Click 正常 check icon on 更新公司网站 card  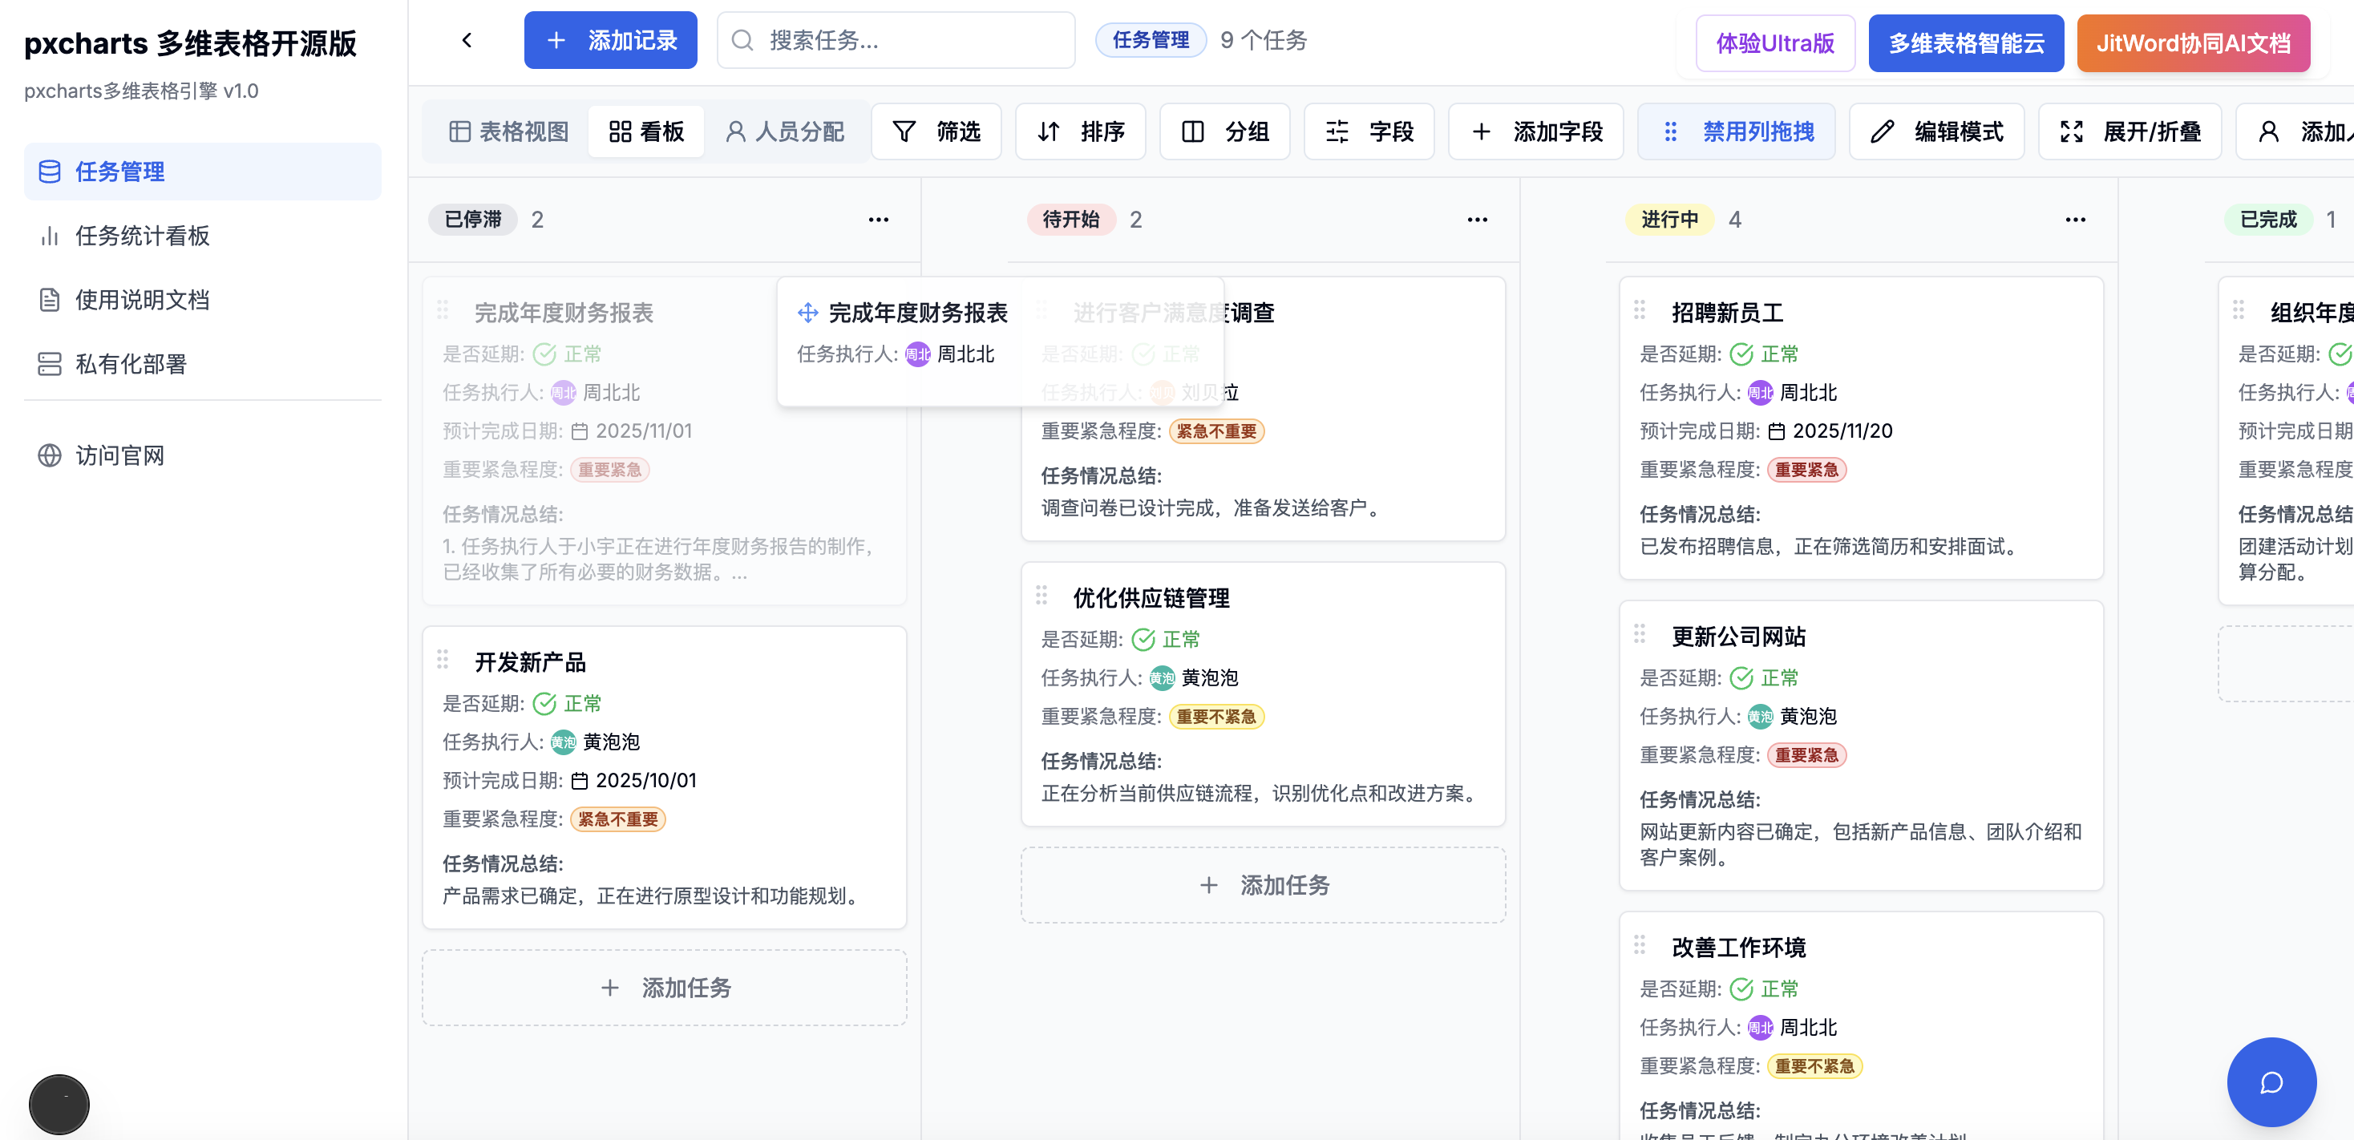pos(1741,677)
